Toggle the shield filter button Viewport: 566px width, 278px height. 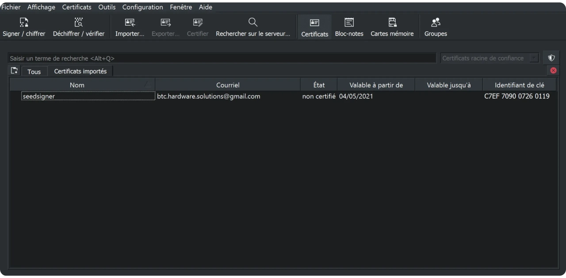(551, 58)
